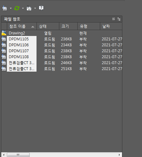Click the green Refresh icon
The width and height of the screenshot is (142, 157).
click(17, 8)
